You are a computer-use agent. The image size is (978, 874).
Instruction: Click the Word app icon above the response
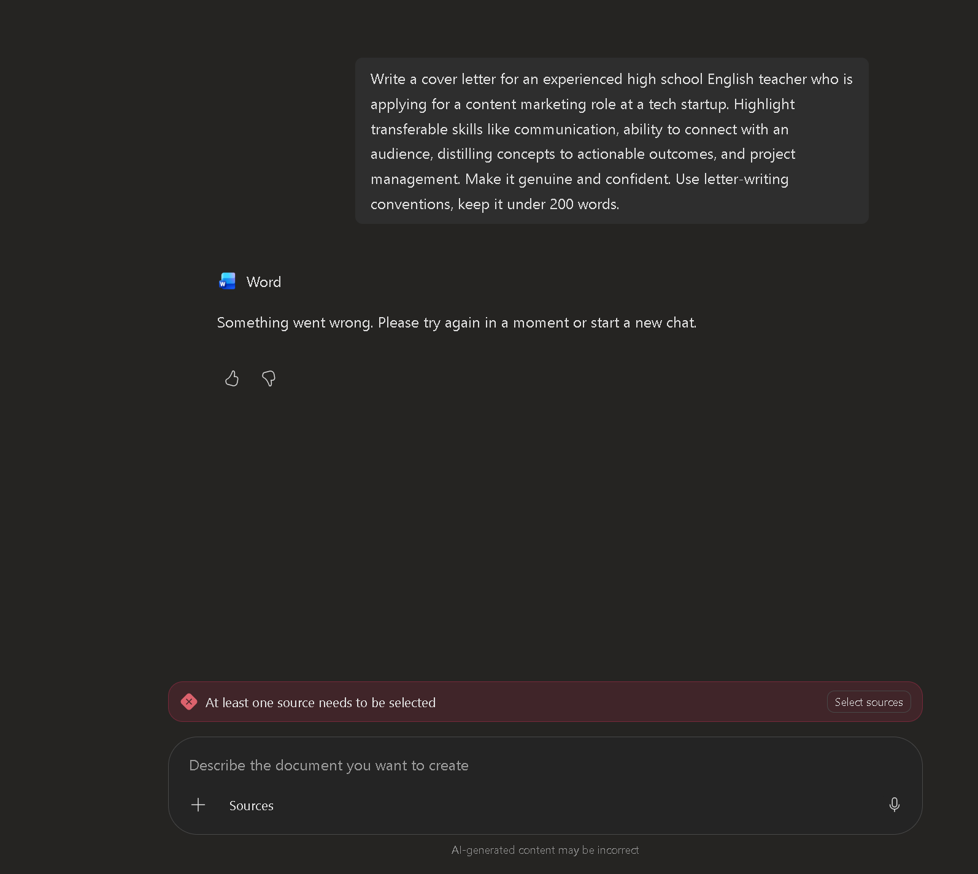[x=228, y=282]
